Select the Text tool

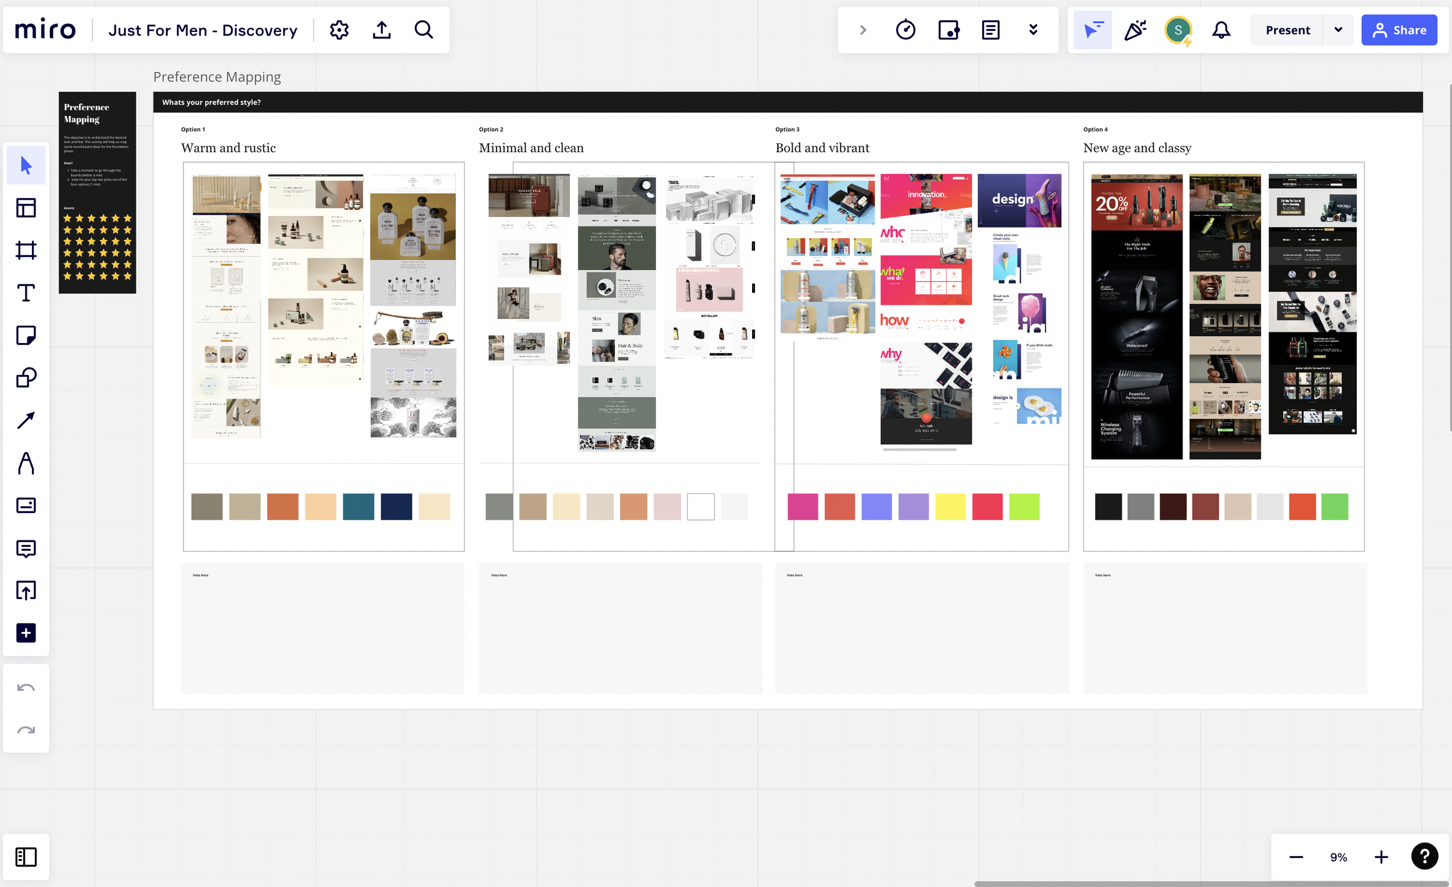click(26, 293)
